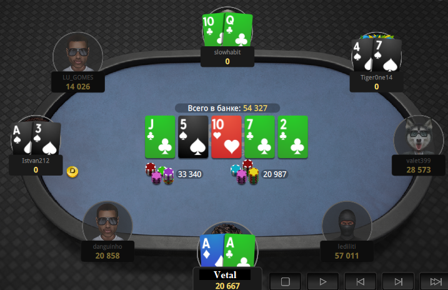Click slowhabit's Queen of clubs card

(x=237, y=30)
